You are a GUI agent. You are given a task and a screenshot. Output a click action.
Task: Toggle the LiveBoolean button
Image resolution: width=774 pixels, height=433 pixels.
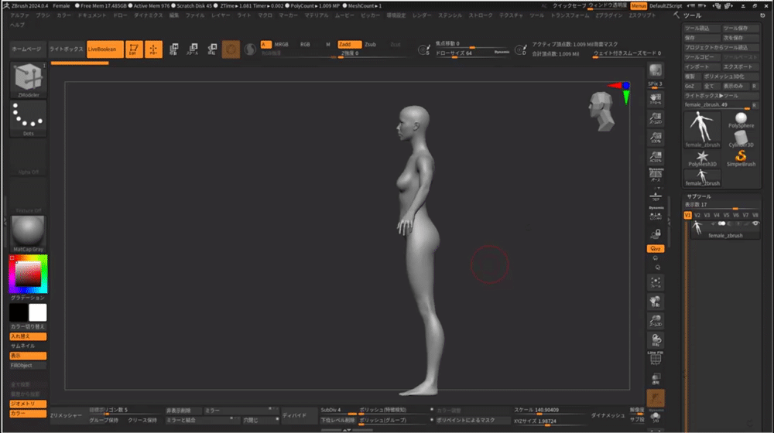click(x=105, y=49)
